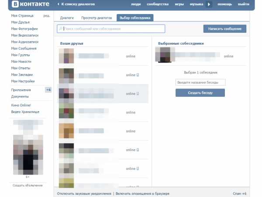Click the ред. edit link

click(47, 16)
